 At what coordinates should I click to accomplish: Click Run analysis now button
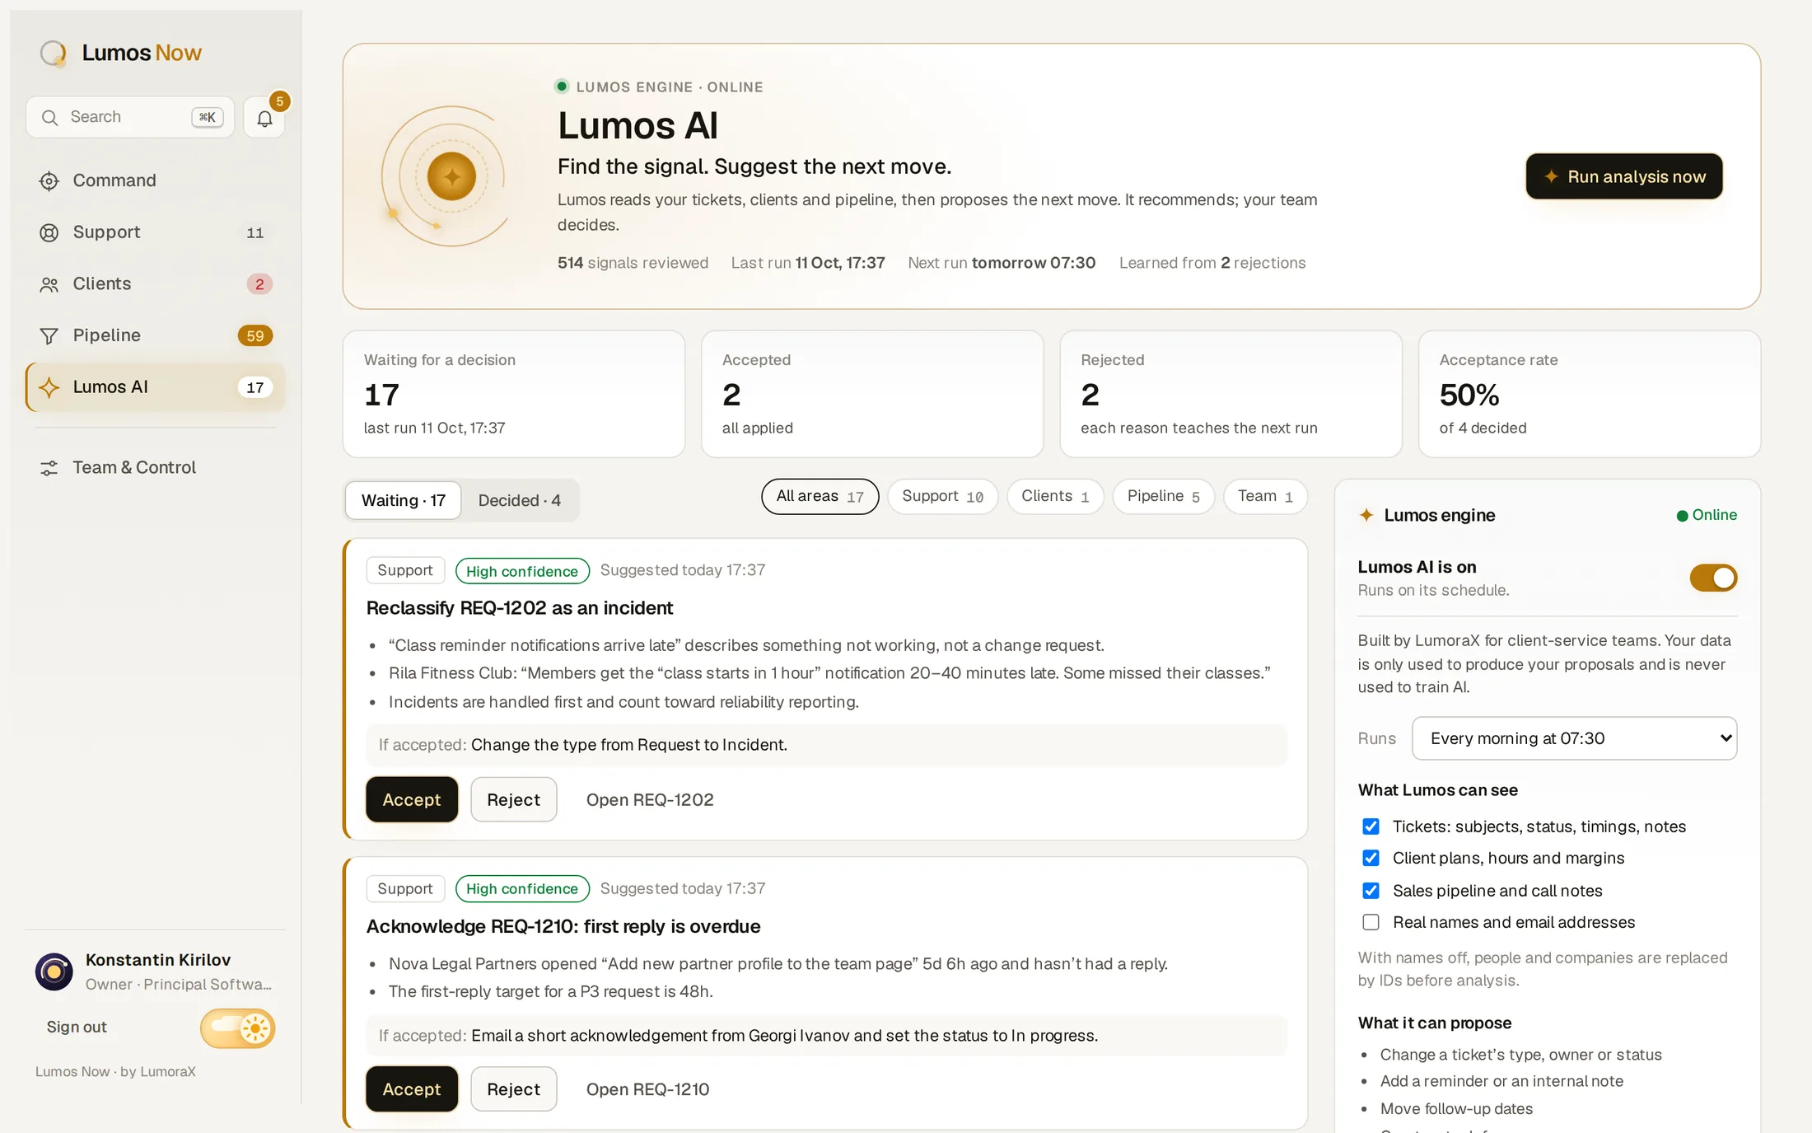coord(1624,176)
